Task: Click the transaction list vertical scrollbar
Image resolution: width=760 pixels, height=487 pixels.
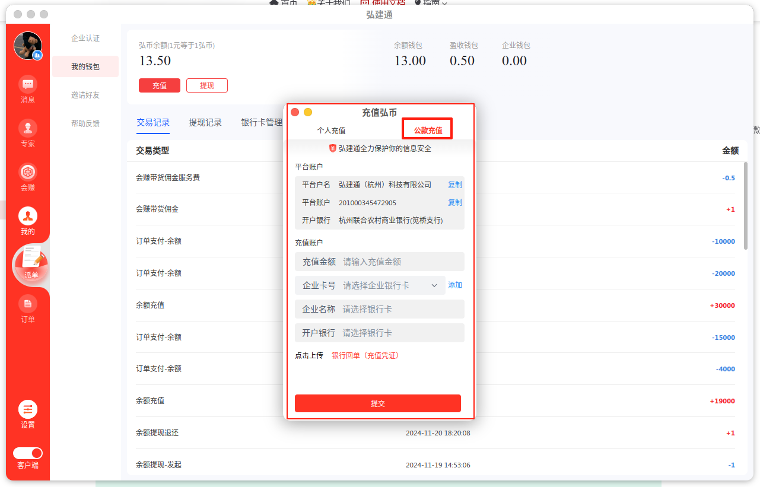Action: pos(746,206)
